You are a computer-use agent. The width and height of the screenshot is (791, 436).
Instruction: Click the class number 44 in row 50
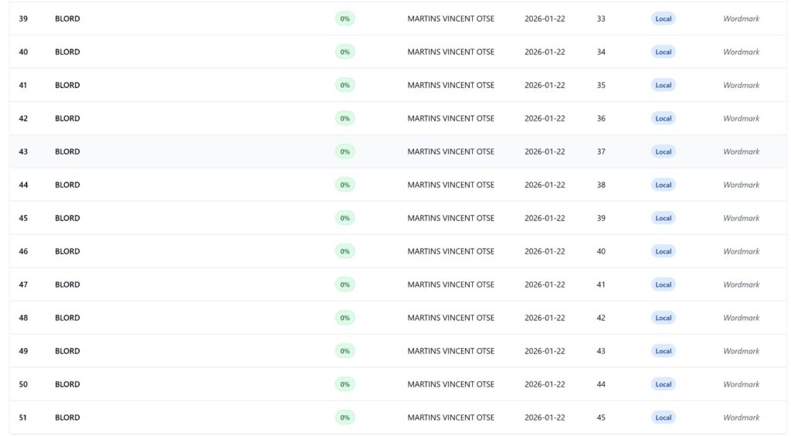601,384
